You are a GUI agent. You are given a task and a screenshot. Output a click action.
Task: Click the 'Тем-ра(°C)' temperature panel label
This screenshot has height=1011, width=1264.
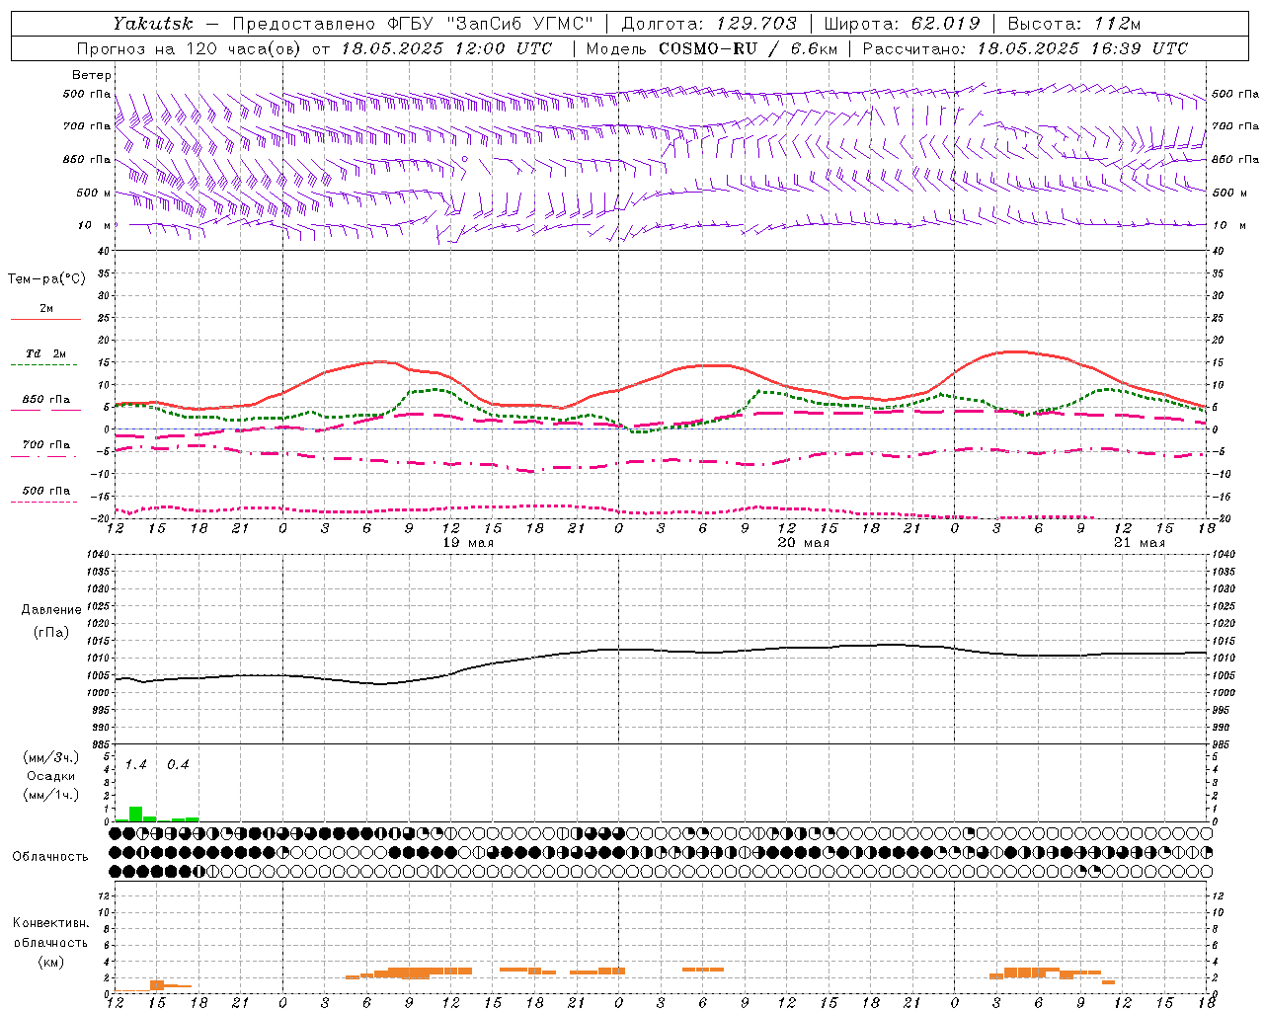tap(46, 279)
